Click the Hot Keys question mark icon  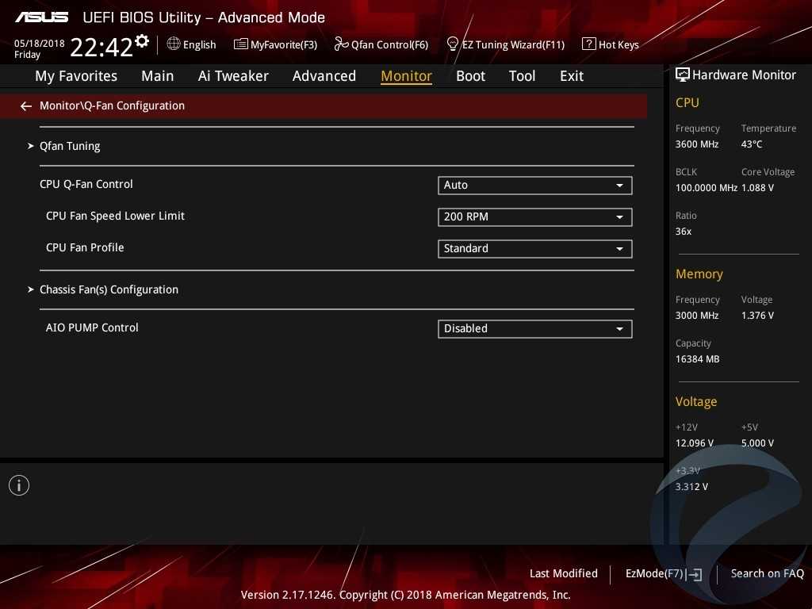click(x=588, y=44)
